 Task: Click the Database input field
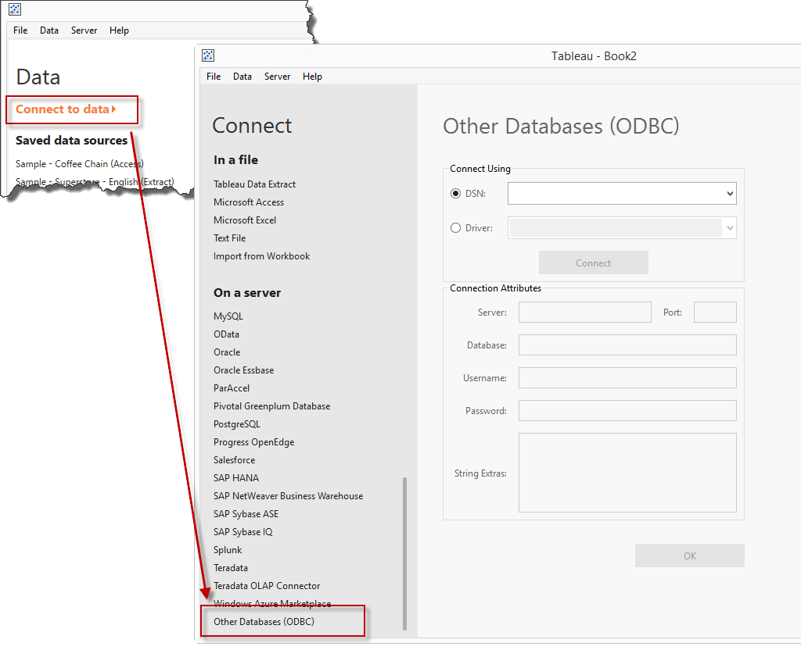coord(627,345)
